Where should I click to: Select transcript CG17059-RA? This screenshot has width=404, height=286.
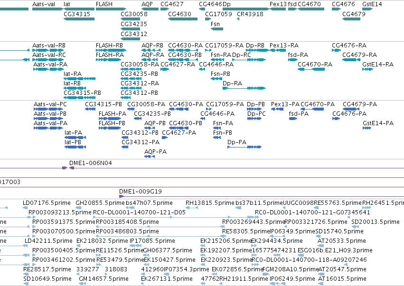pyautogui.click(x=224, y=46)
